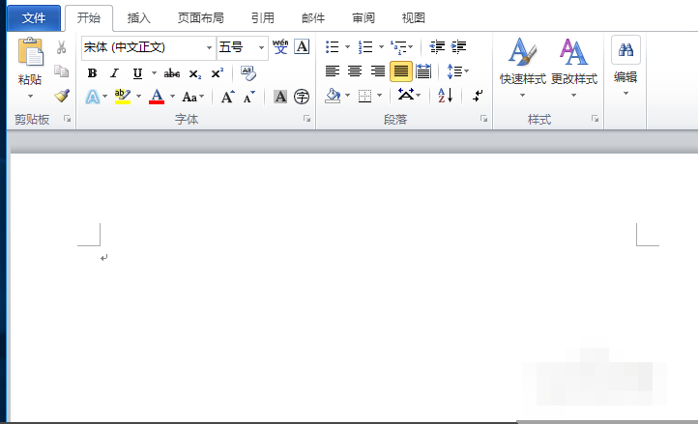Screen dimensions: 698x424
Task: Align text left
Action: tap(333, 71)
